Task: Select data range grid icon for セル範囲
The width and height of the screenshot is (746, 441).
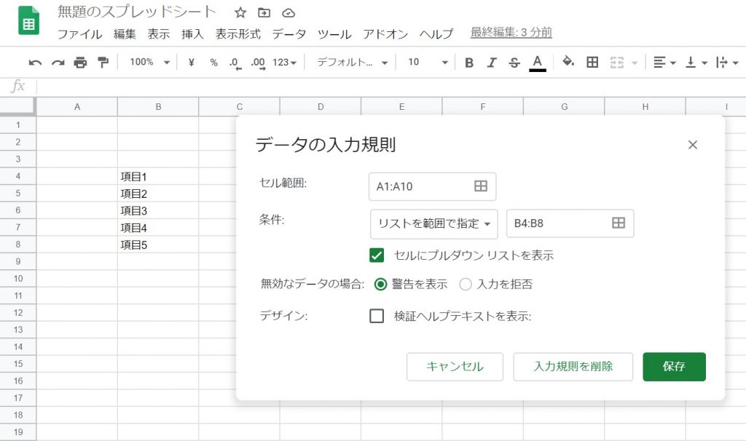Action: (481, 186)
